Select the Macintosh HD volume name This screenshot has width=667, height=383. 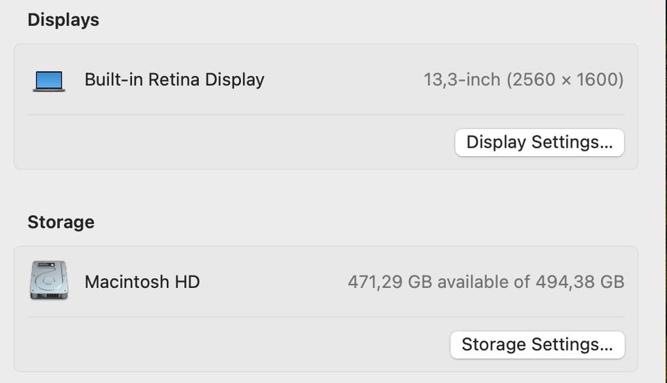click(x=142, y=282)
